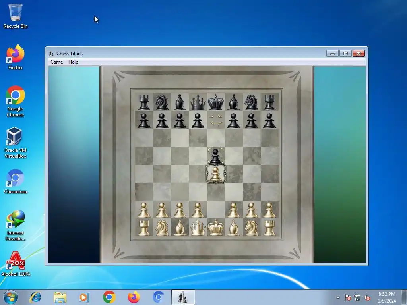
Task: Select the white pawn on f2
Action: coord(234,210)
